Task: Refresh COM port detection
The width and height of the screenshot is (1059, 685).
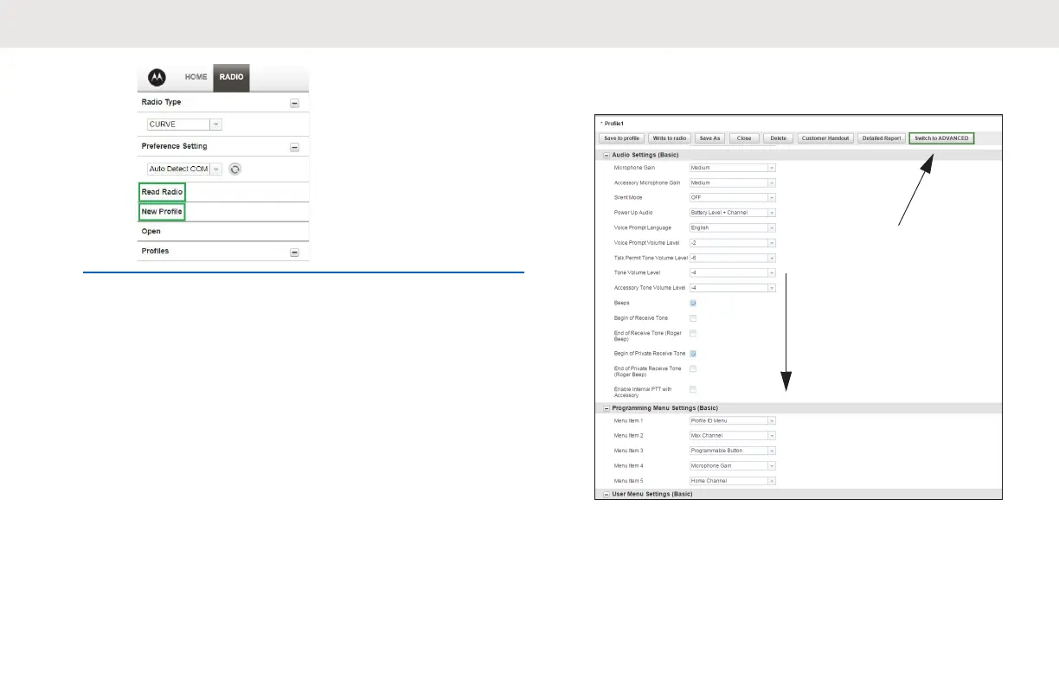Action: coord(234,169)
